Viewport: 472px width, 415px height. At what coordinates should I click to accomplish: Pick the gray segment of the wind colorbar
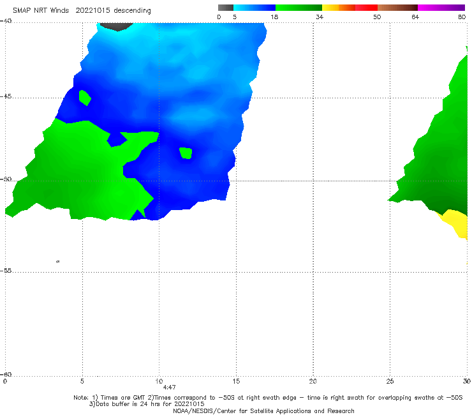pyautogui.click(x=226, y=8)
